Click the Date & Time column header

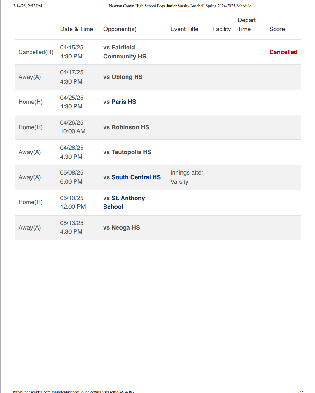pyautogui.click(x=76, y=29)
